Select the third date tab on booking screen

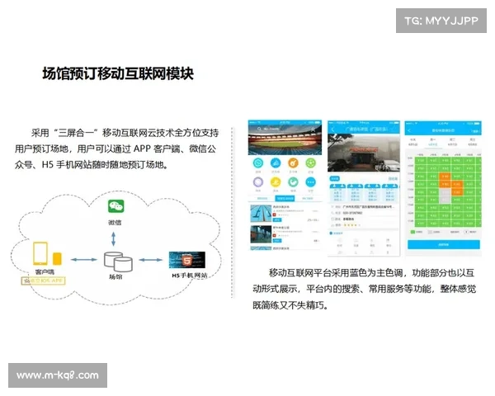click(x=452, y=142)
